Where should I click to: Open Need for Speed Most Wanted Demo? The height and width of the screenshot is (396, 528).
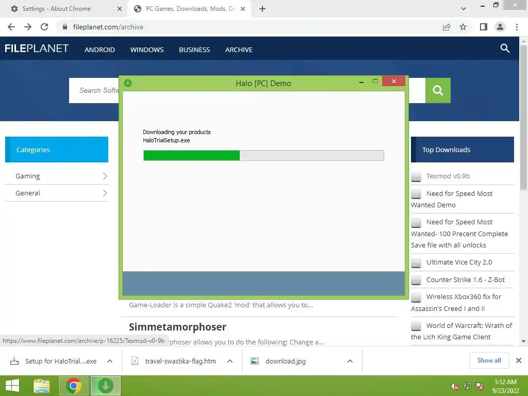[x=452, y=199]
